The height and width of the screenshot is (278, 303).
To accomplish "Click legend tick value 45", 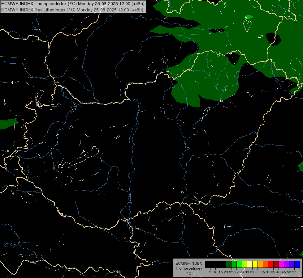I will pos(284,272).
